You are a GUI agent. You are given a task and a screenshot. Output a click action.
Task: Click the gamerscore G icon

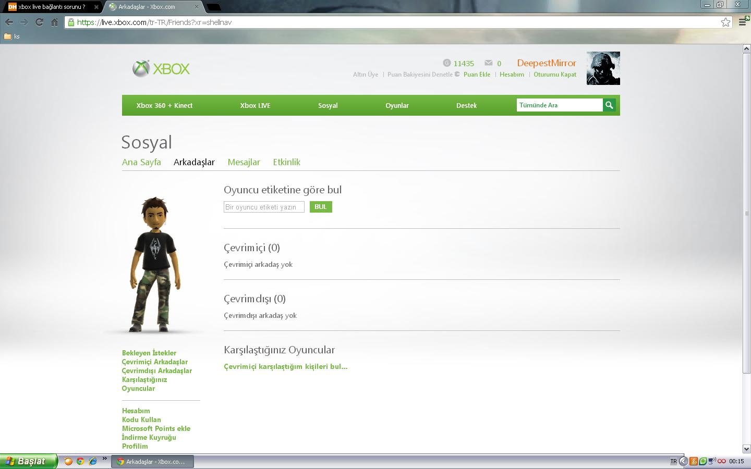tap(447, 63)
